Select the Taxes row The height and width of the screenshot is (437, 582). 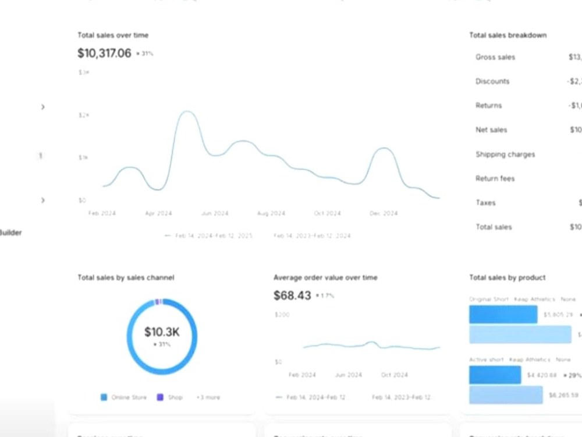coord(528,203)
